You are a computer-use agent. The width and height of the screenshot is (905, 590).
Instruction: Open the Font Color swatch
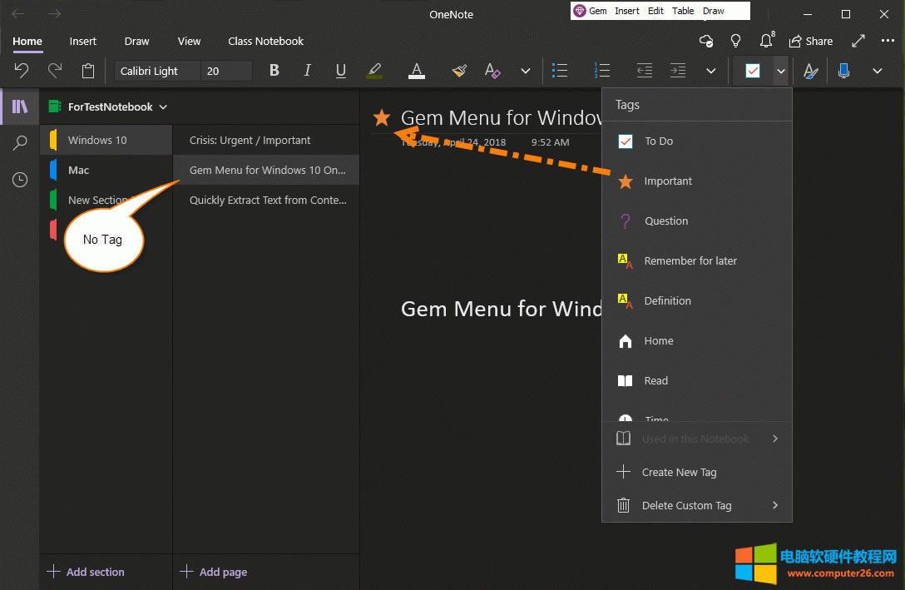[416, 71]
